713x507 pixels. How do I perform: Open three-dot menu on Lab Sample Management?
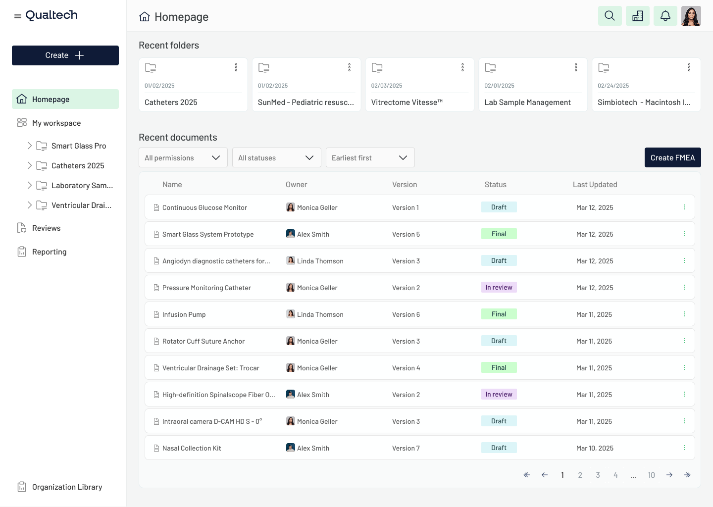[x=576, y=67]
